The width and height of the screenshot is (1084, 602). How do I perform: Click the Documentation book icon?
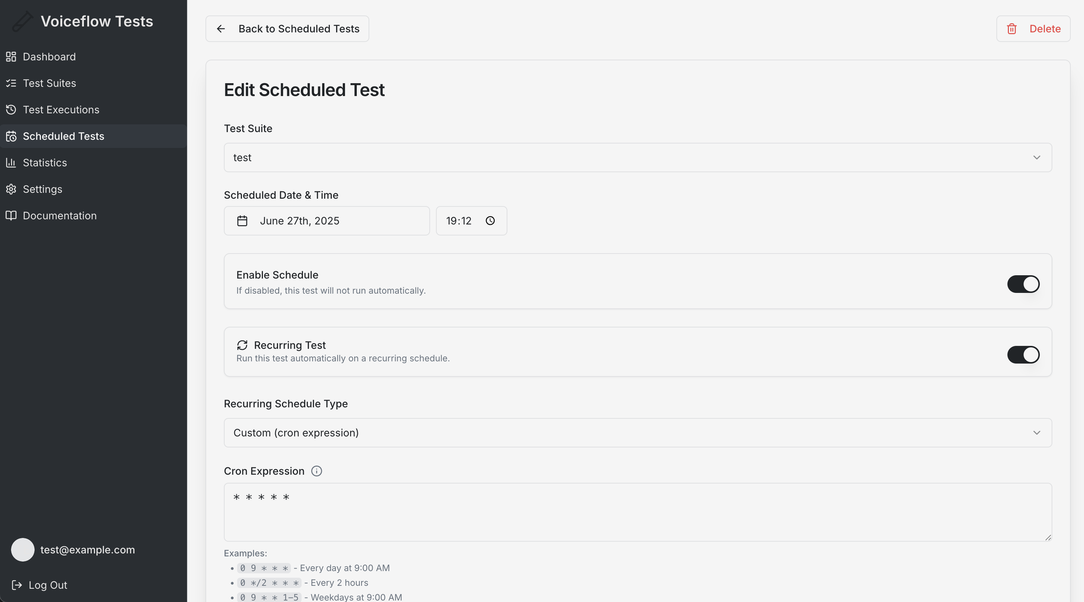pos(11,216)
